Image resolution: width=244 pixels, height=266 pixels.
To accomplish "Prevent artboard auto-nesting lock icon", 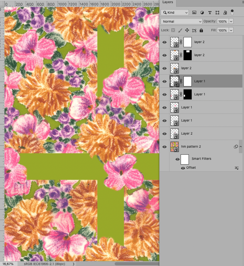I will point(194,30).
